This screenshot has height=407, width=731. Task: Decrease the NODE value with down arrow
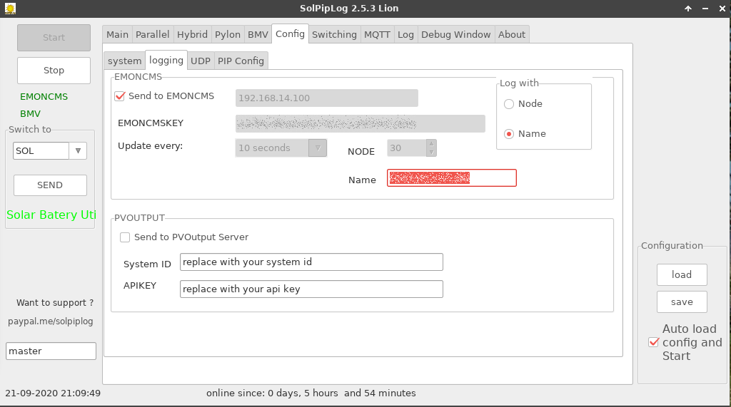[431, 152]
